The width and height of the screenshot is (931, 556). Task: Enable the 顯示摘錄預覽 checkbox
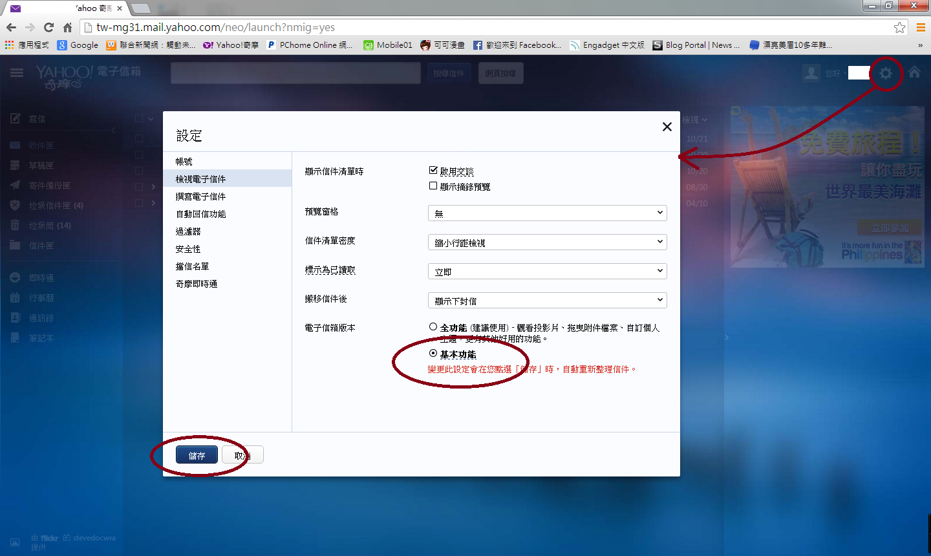[433, 186]
